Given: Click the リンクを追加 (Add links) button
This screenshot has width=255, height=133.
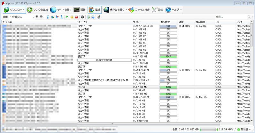Looking at the screenshot, I should tap(37, 10).
